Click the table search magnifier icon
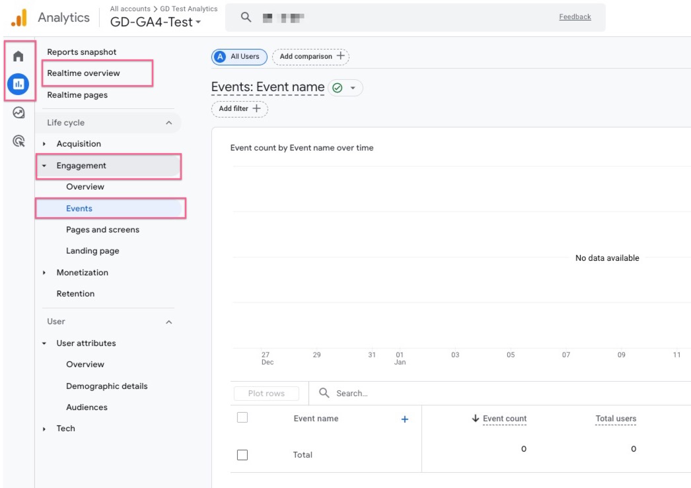 [324, 393]
